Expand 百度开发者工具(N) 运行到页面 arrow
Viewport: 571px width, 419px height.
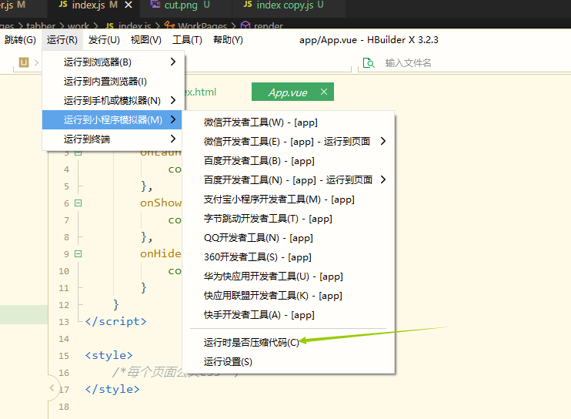[382, 179]
